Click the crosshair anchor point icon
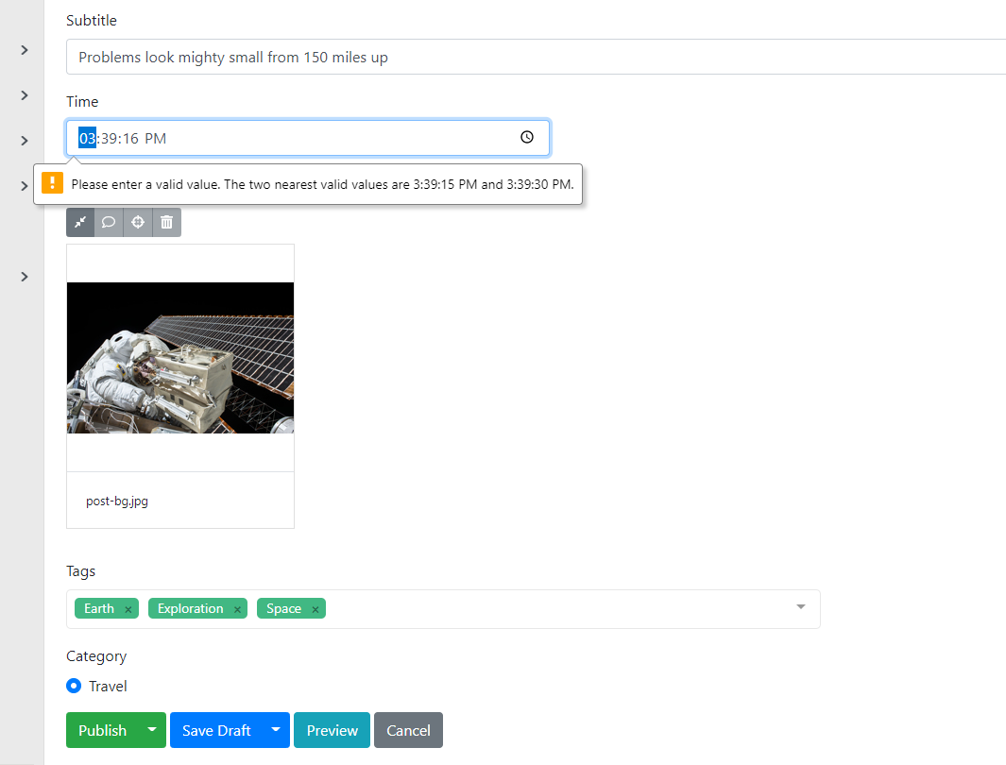1006x765 pixels. pyautogui.click(x=137, y=223)
